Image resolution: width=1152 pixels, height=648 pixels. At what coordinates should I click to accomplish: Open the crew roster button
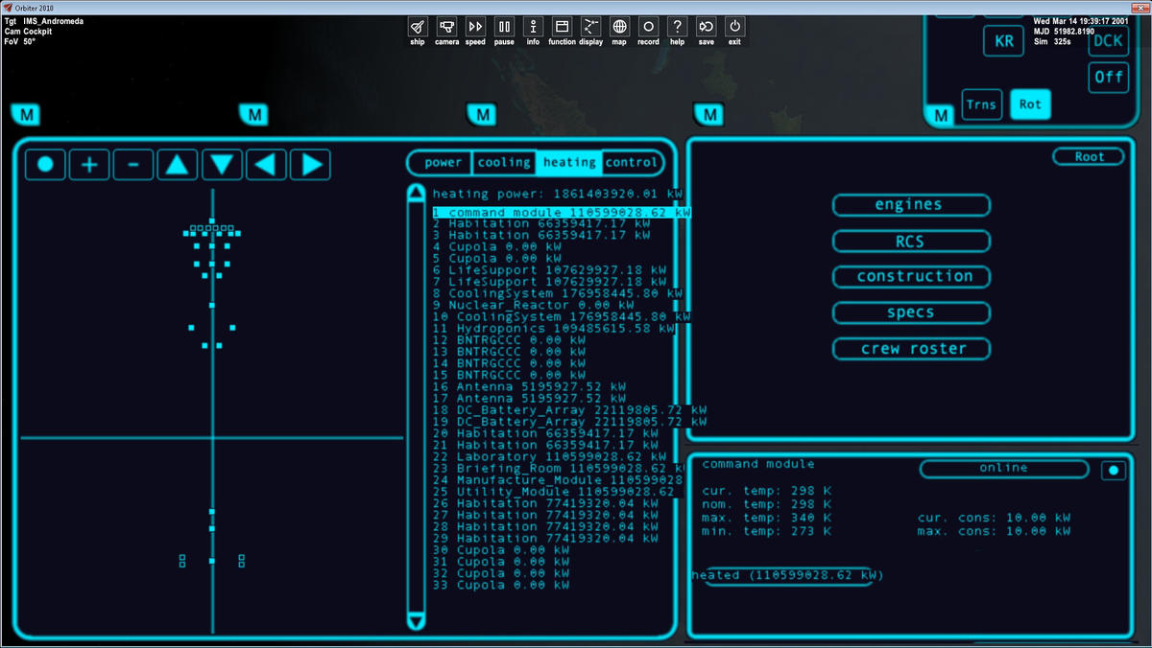[910, 349]
